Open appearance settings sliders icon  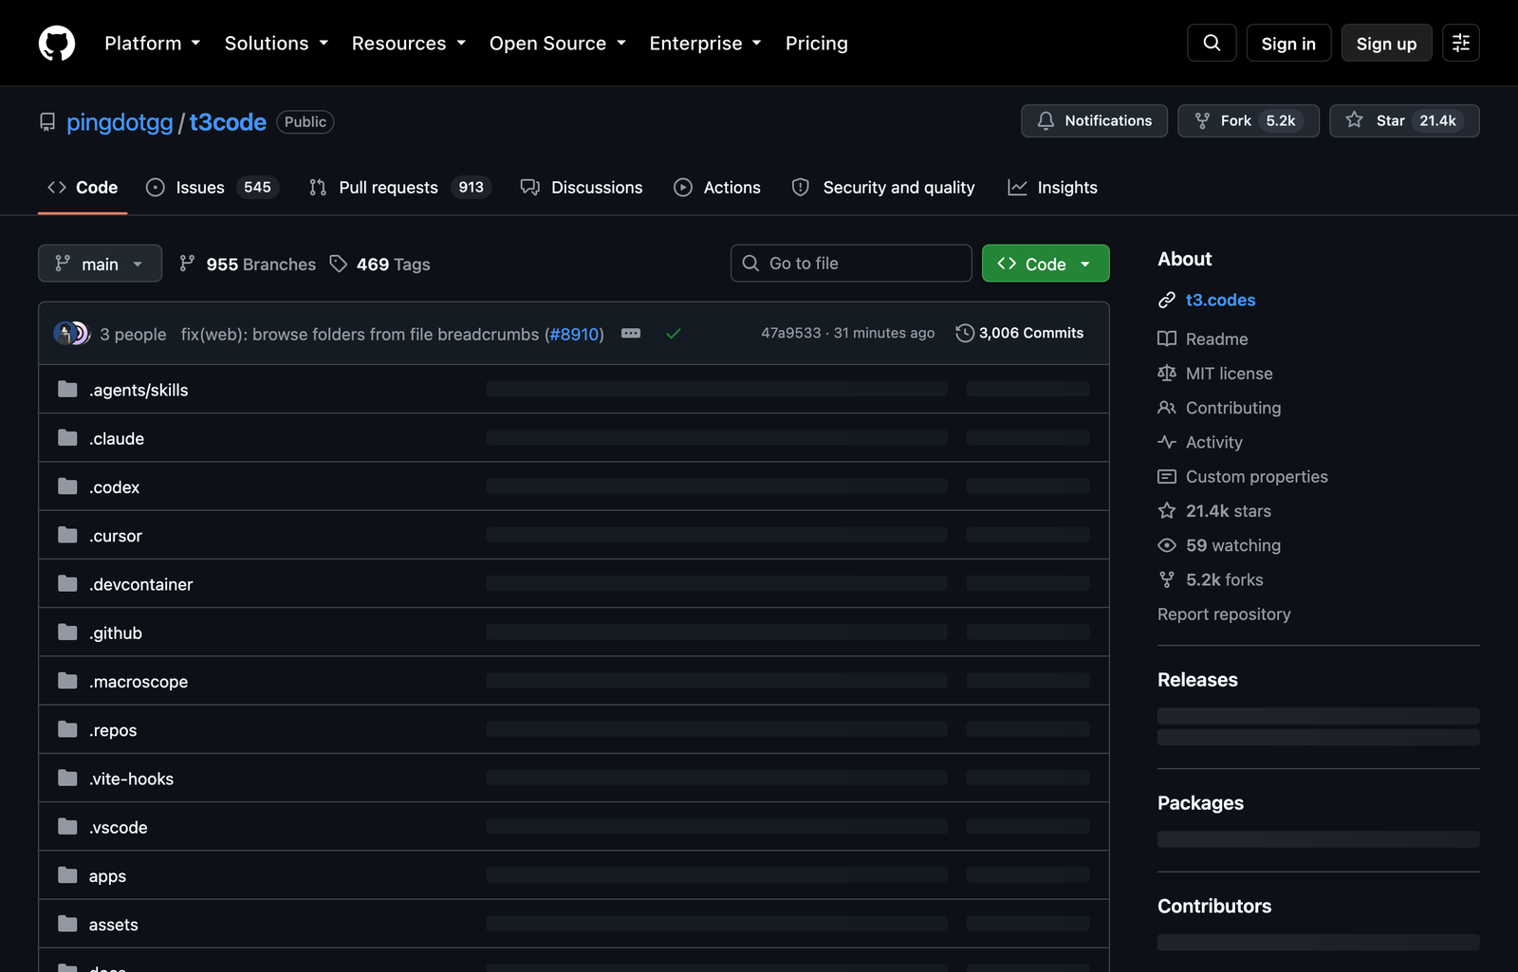[1461, 43]
